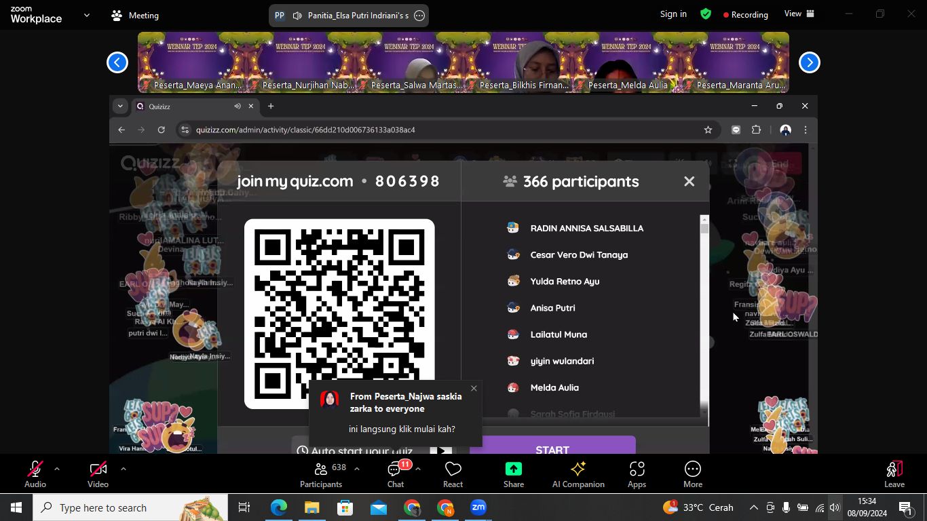Select participant RADIN ANNISA SALSABILLA
Screen dimensions: 927x521
tap(587, 229)
